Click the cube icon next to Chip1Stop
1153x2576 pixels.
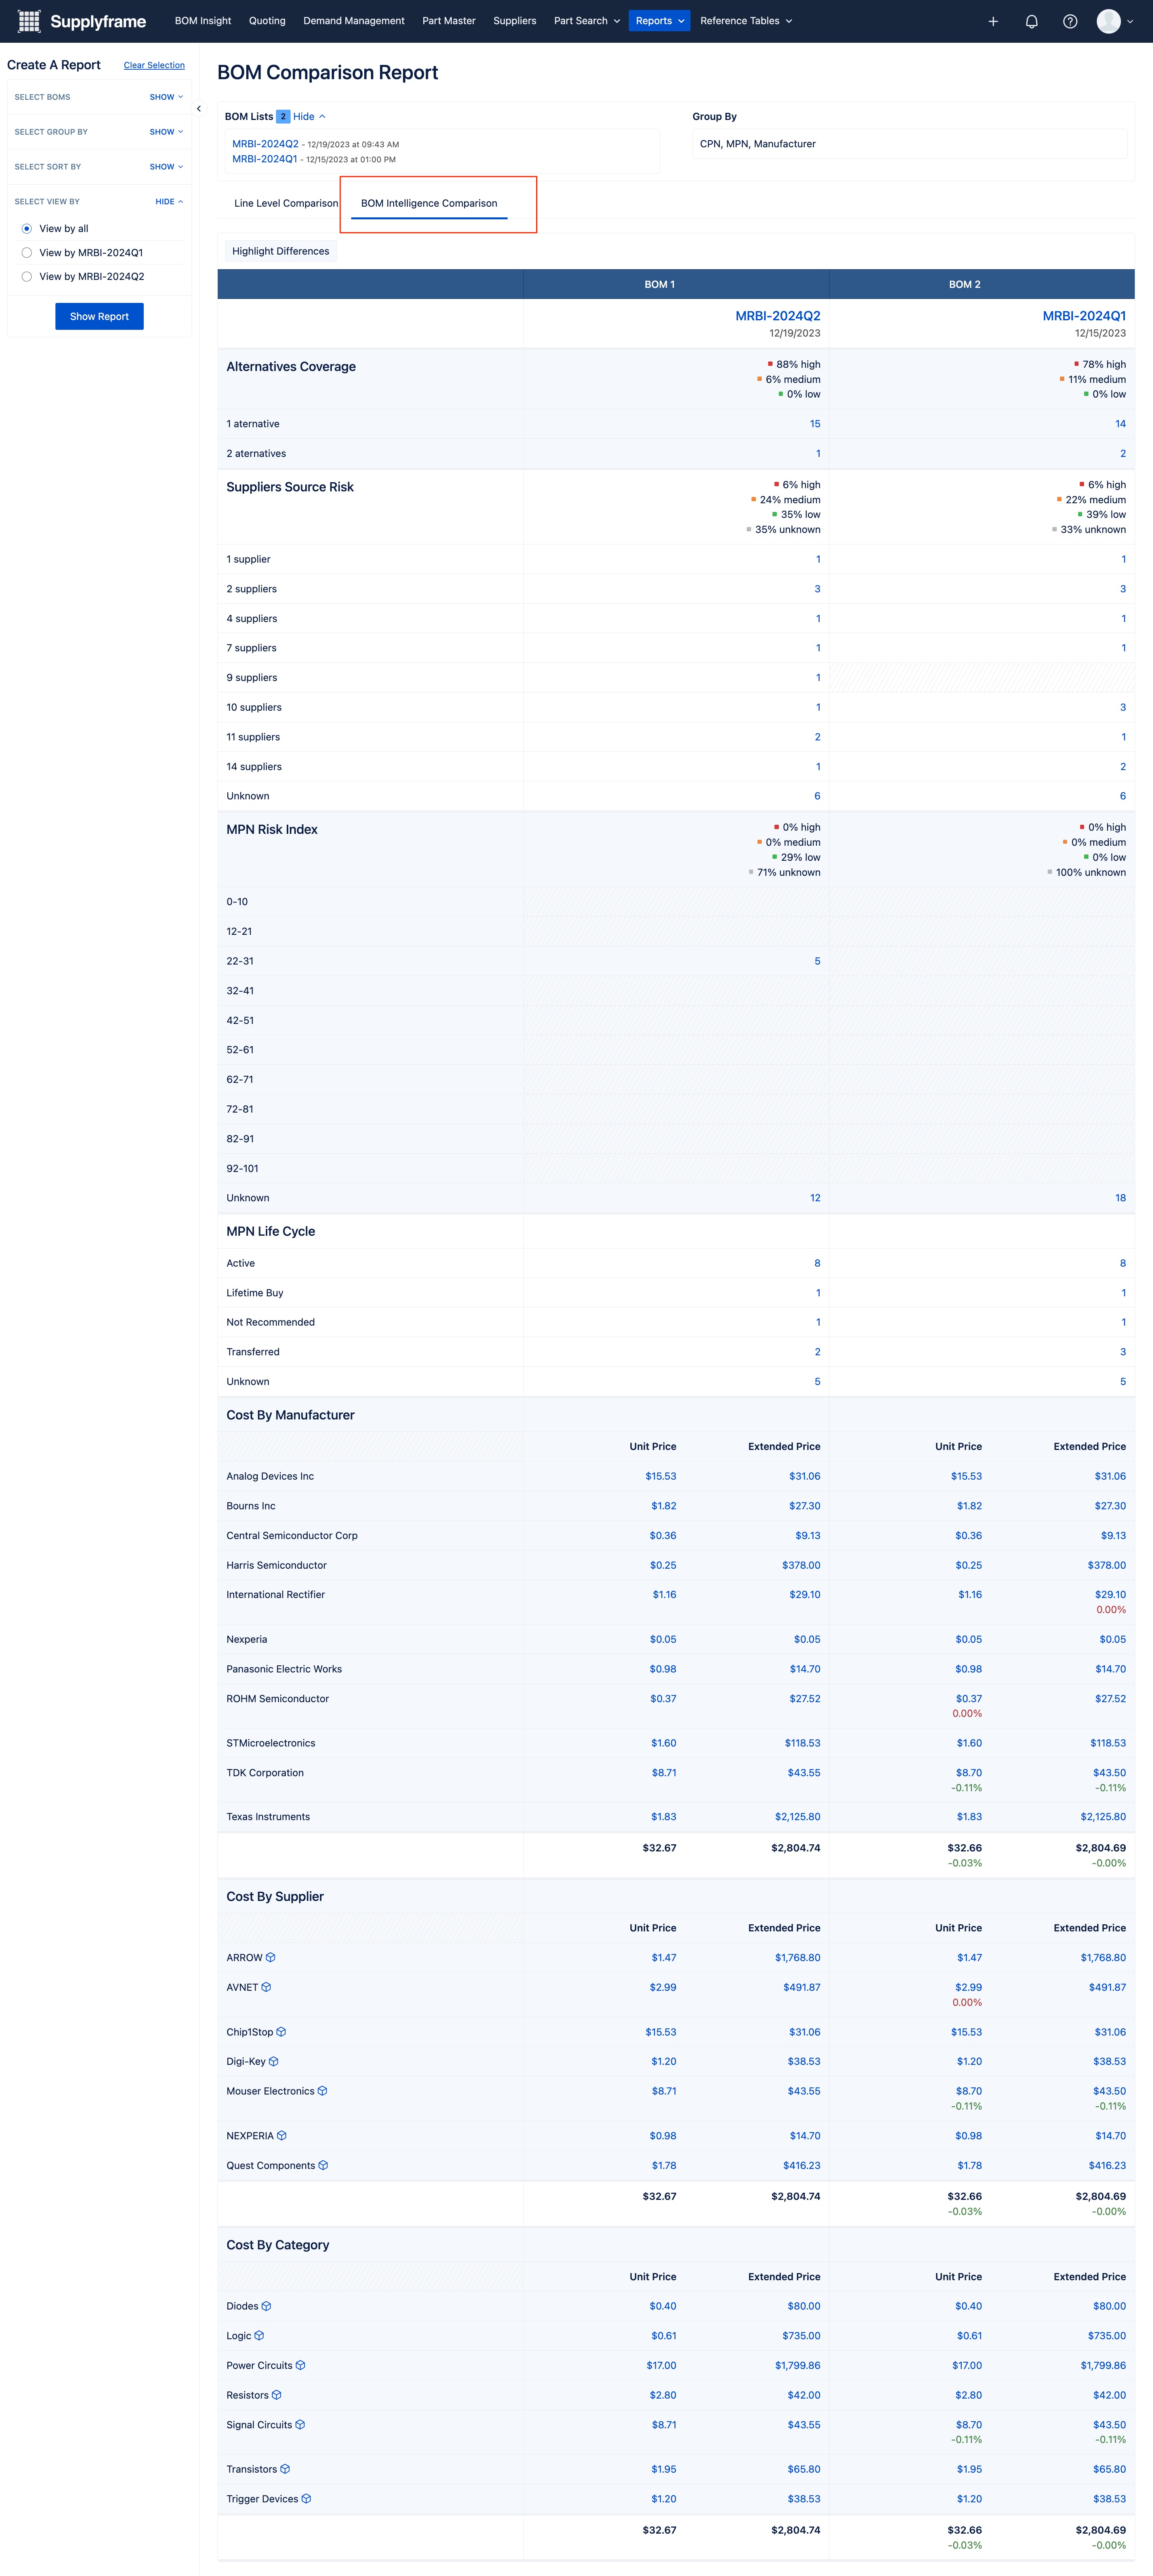tap(281, 2031)
